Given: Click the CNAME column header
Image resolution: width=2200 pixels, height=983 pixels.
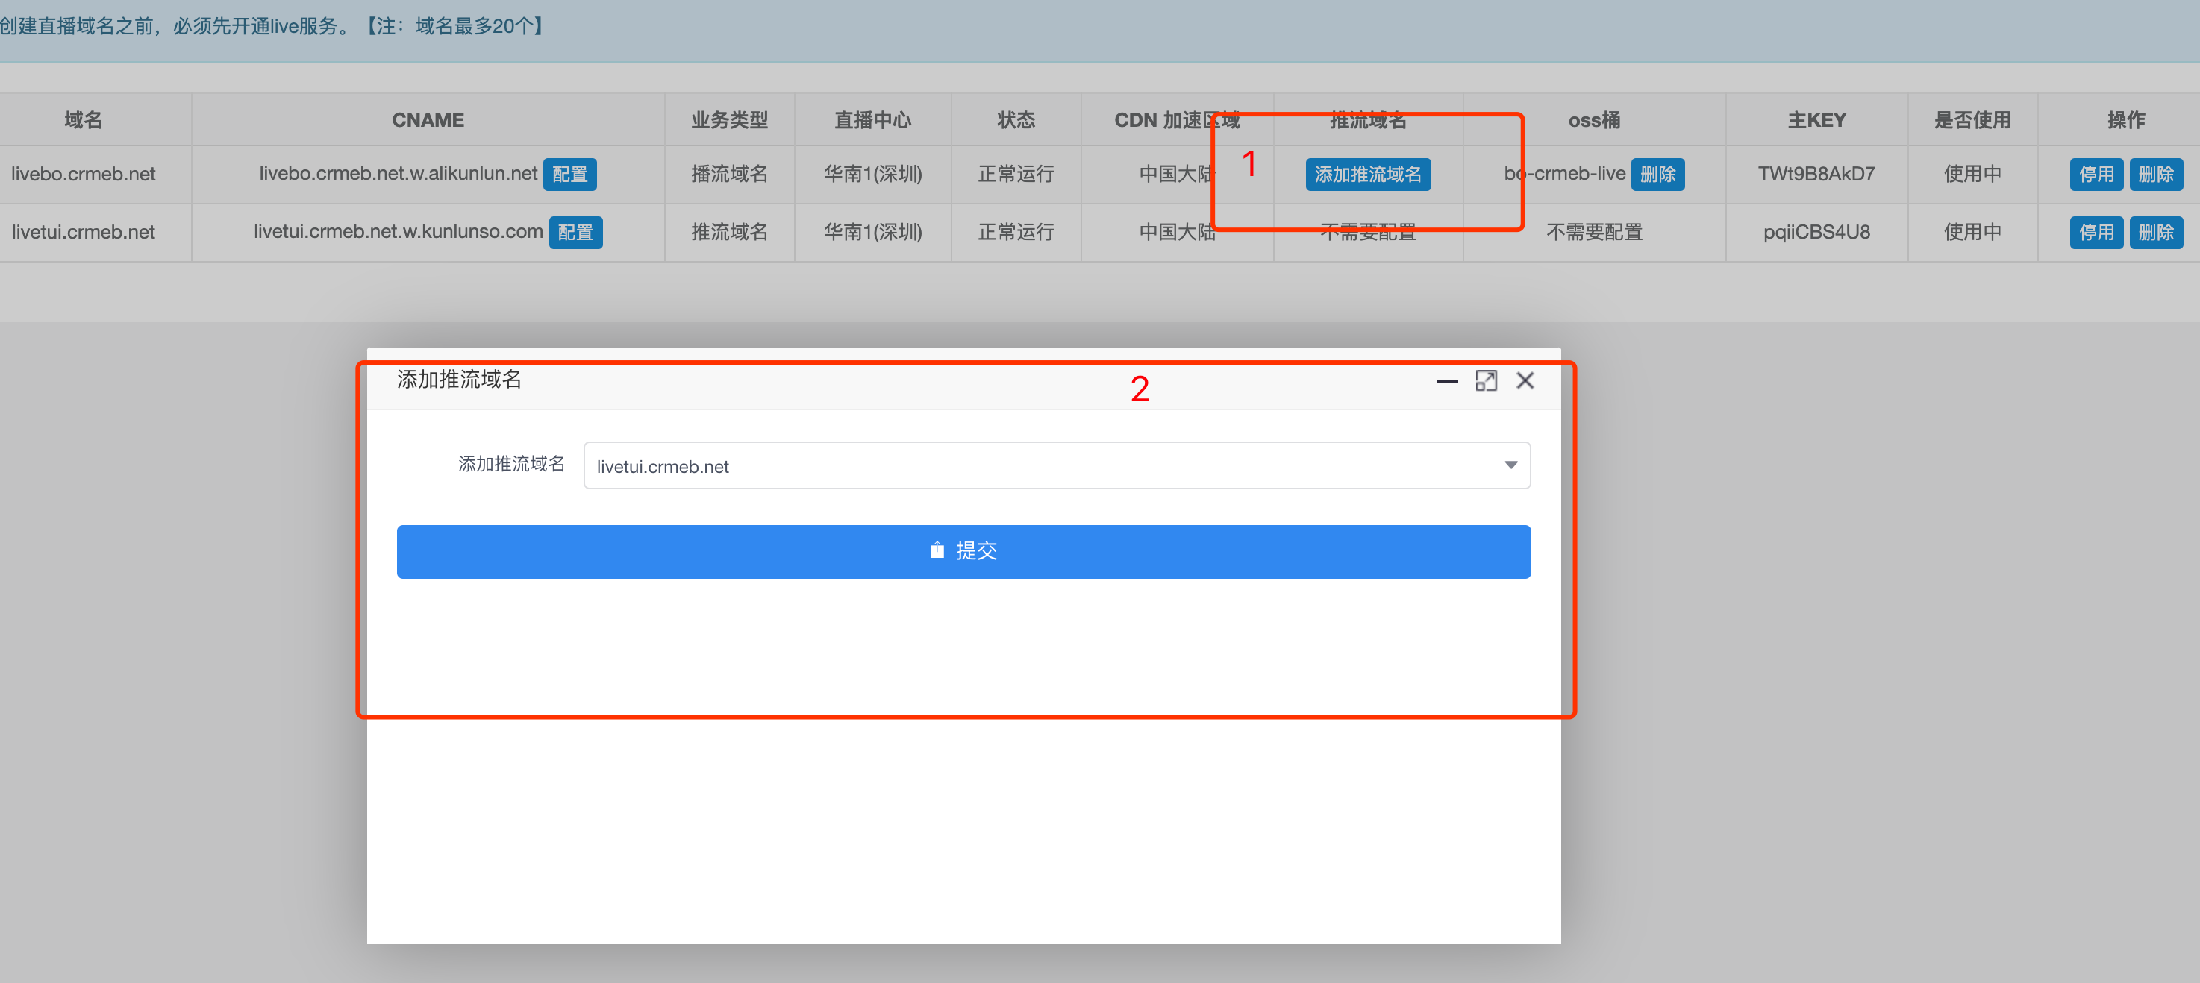Looking at the screenshot, I should [428, 120].
